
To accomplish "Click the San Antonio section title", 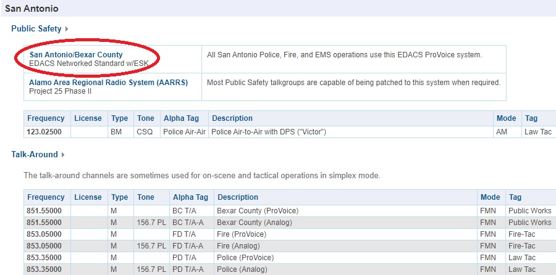I will [x=32, y=9].
